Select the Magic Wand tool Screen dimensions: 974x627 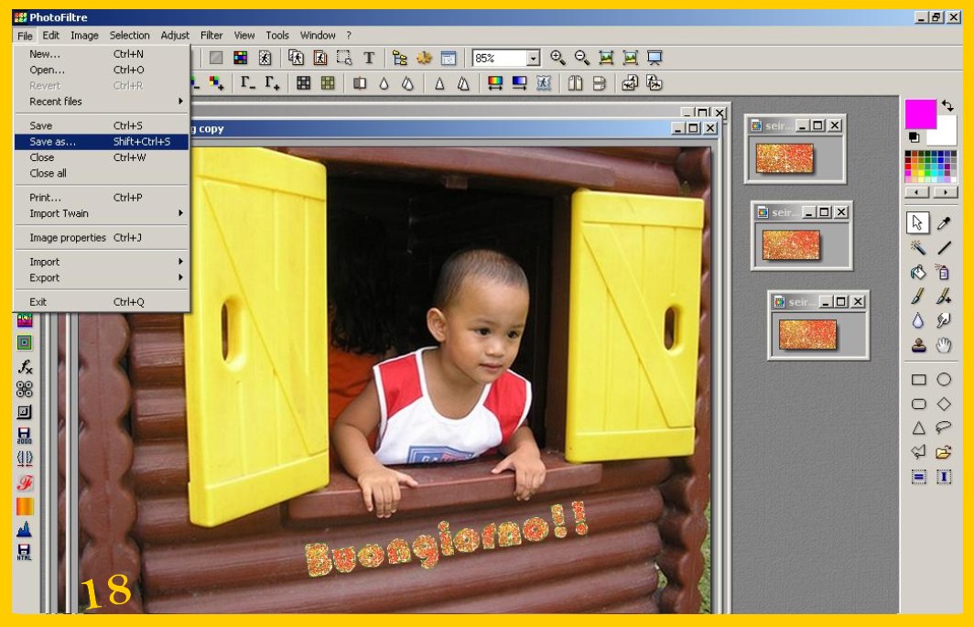coord(918,248)
